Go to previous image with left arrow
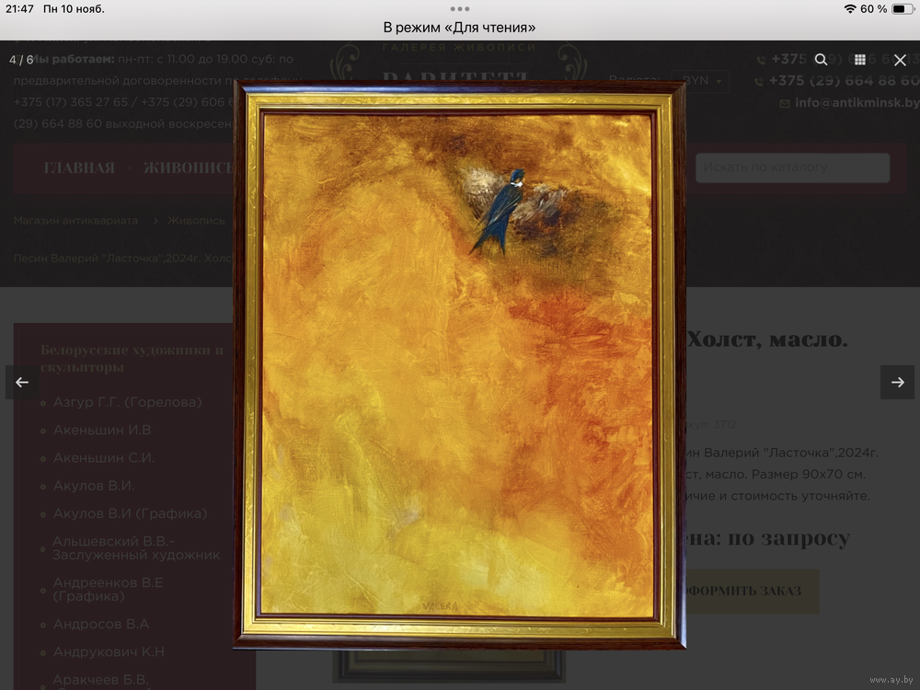 pos(22,383)
